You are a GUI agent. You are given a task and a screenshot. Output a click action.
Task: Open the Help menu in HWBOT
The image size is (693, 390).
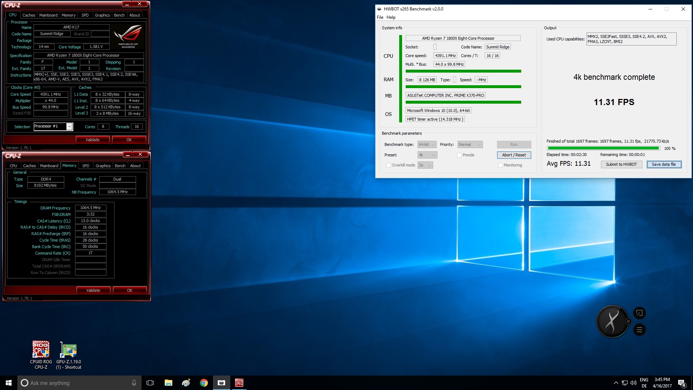[391, 17]
